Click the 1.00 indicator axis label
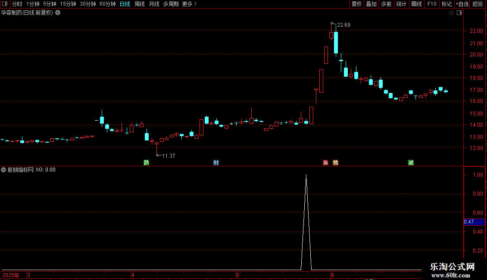This screenshot has height=280, width=487. point(478,175)
